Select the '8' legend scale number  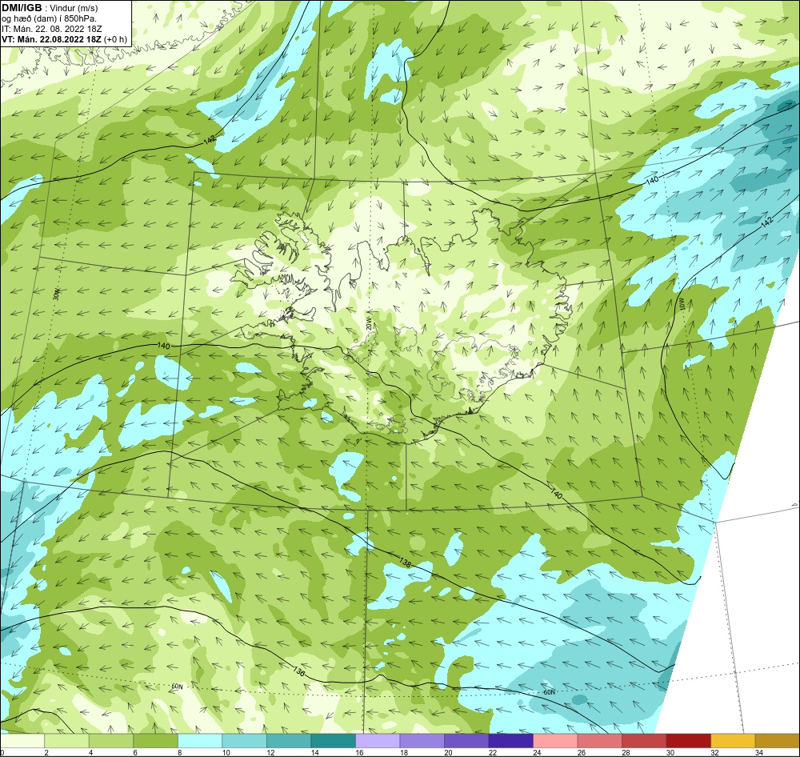[x=180, y=752]
